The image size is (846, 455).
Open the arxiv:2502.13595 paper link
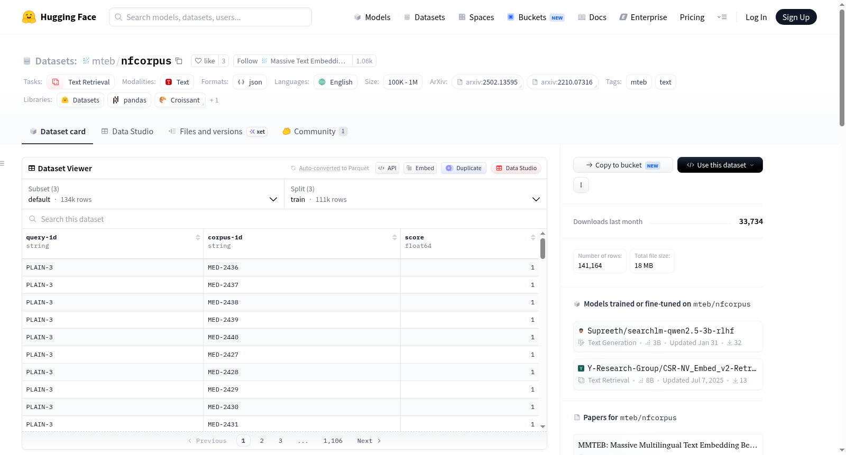[x=488, y=82]
